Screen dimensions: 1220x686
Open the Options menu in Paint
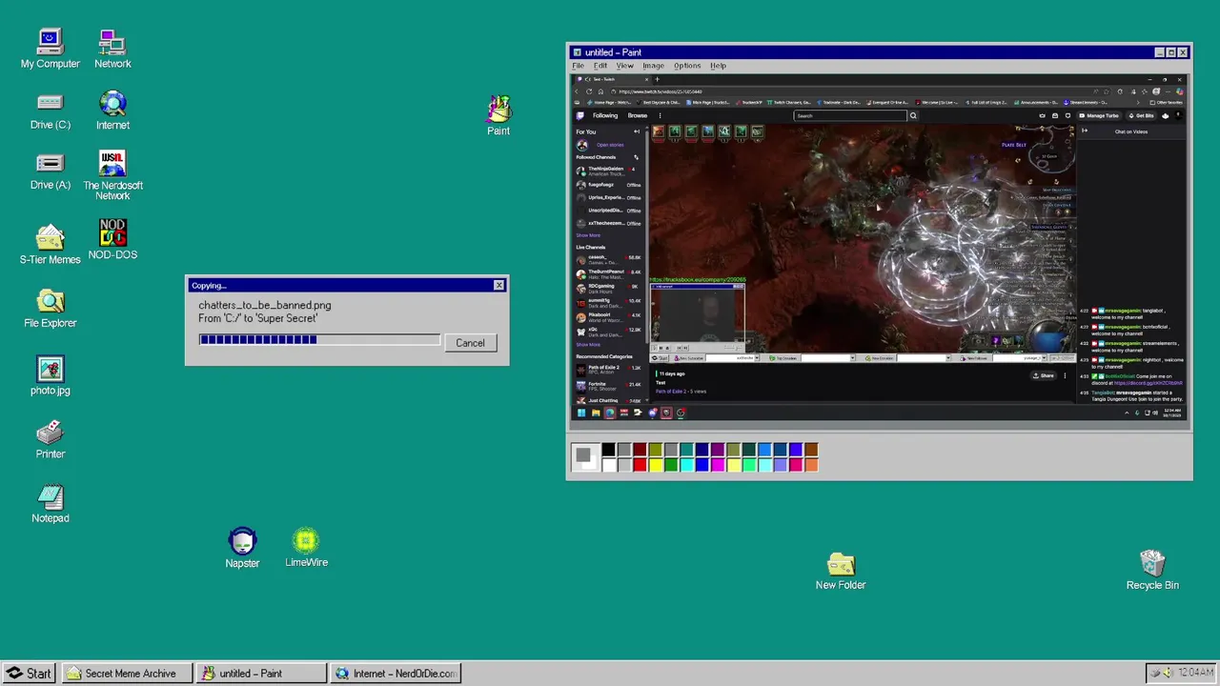(687, 66)
